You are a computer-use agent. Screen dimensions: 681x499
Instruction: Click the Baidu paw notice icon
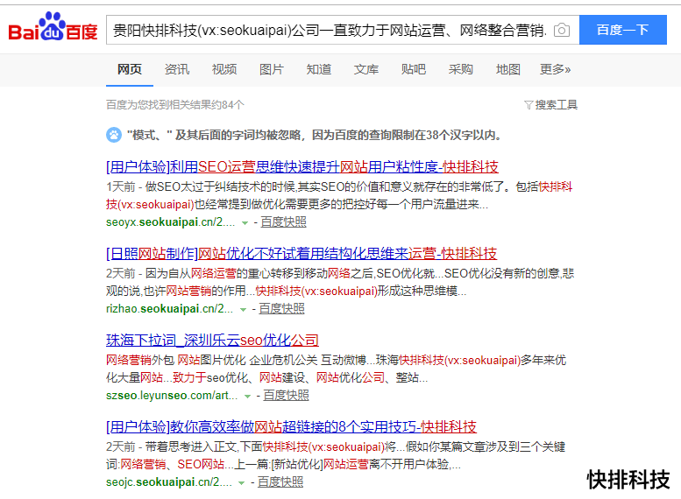114,135
